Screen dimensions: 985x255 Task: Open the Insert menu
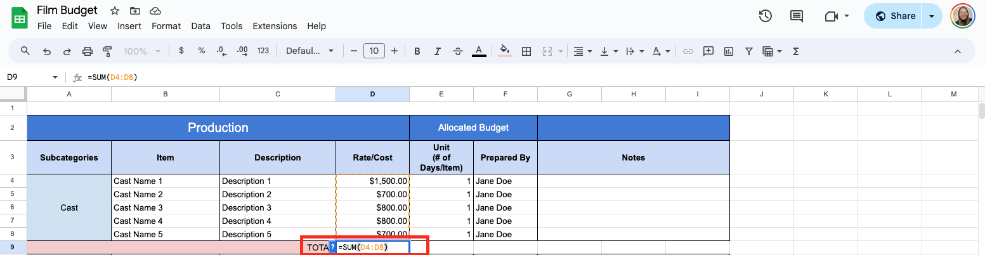129,26
